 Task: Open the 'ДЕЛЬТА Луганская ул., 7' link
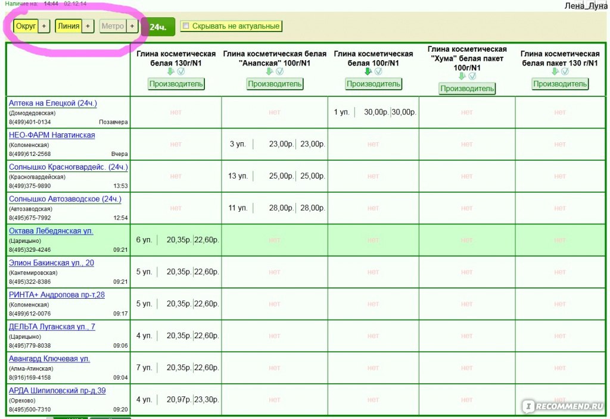pos(52,327)
